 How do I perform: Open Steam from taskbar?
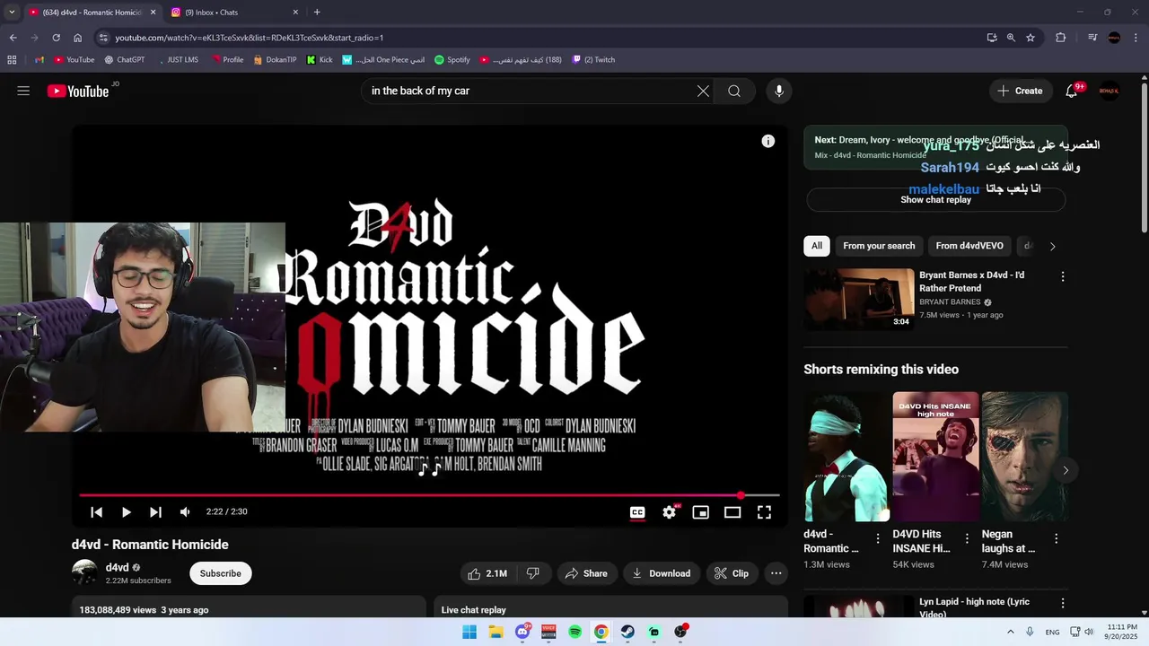(x=627, y=632)
